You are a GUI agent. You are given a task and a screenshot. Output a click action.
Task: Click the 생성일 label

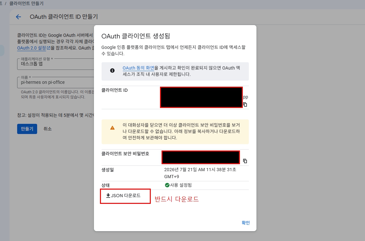(108, 170)
